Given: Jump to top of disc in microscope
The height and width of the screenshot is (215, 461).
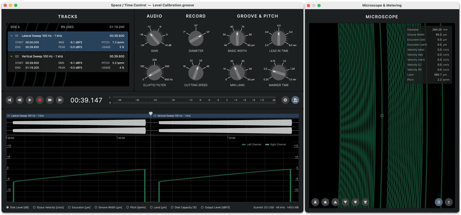Looking at the screenshot, I should (315, 202).
